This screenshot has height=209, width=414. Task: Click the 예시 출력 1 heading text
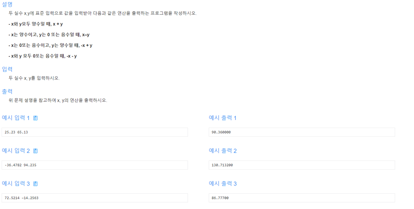(x=223, y=118)
